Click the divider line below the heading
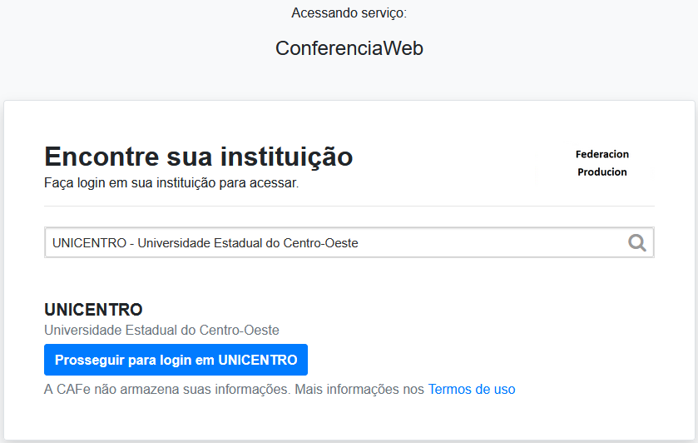Viewport: 698px width, 443px height. tap(349, 206)
